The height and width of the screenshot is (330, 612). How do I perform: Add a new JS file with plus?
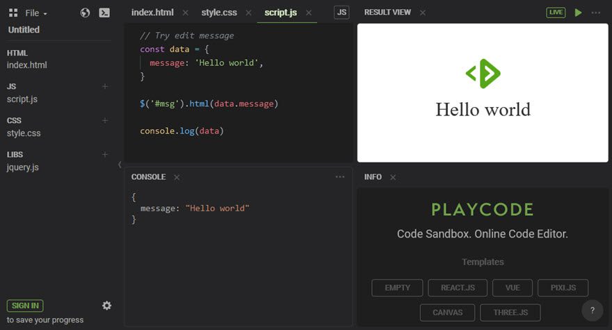click(x=105, y=86)
